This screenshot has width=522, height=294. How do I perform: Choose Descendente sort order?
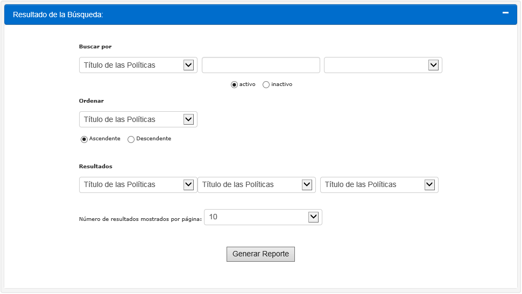pos(131,139)
